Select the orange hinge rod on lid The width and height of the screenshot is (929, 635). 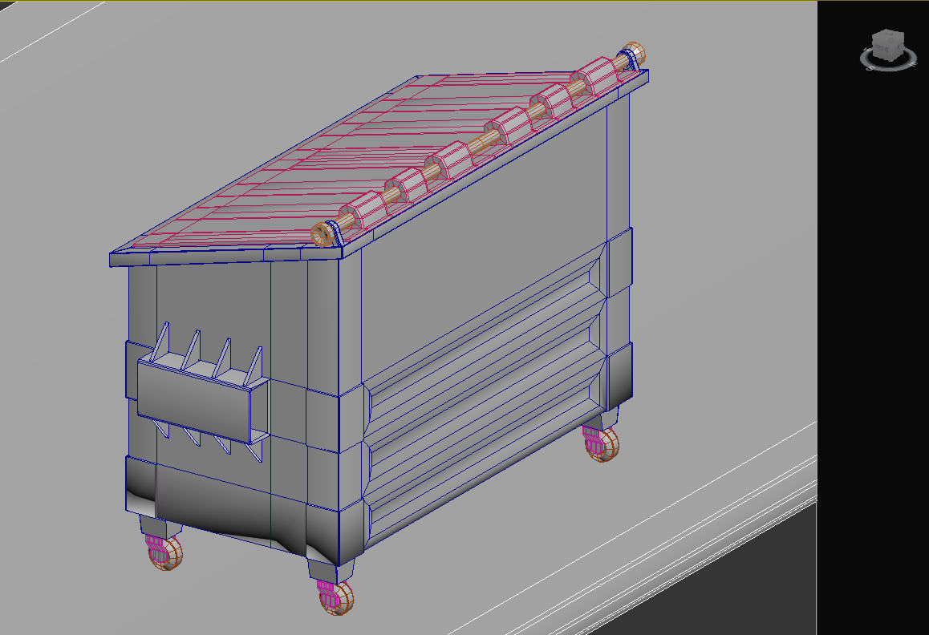[479, 144]
